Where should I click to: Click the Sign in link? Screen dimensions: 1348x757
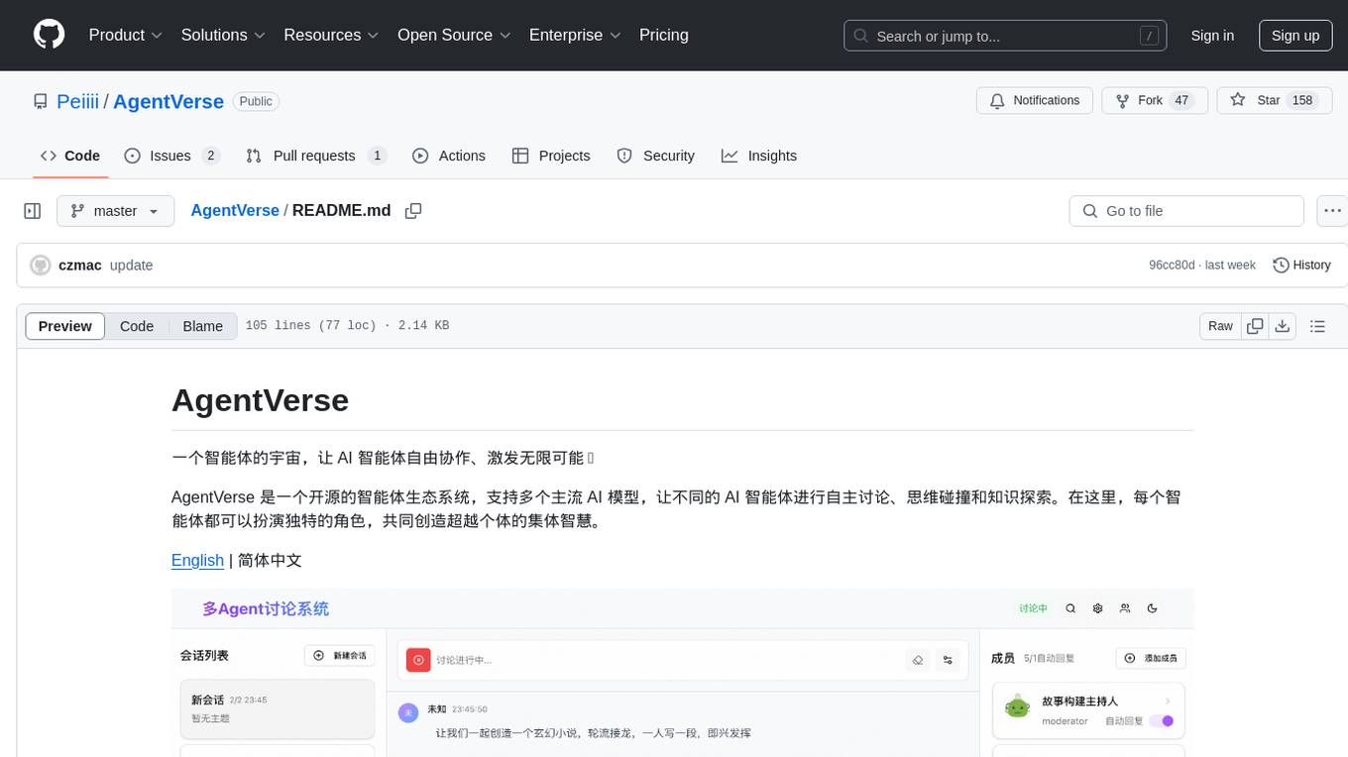pyautogui.click(x=1212, y=36)
